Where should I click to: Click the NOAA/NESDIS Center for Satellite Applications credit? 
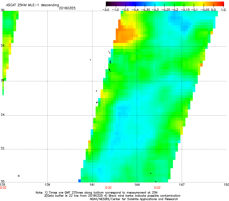pyautogui.click(x=134, y=199)
